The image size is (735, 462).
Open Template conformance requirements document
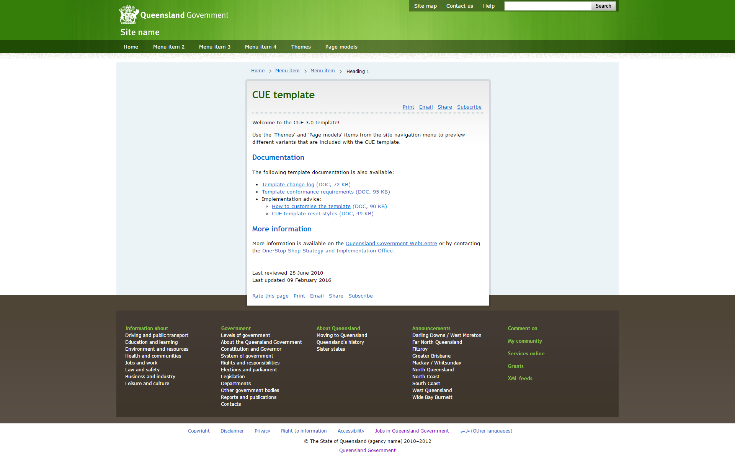pyautogui.click(x=307, y=192)
